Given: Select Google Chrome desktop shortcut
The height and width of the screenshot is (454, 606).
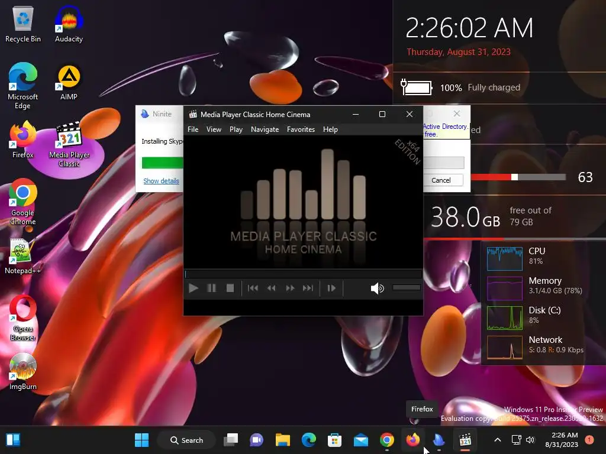Looking at the screenshot, I should (x=23, y=202).
